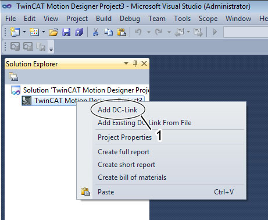Image resolution: width=268 pixels, height=220 pixels.
Task: Click the New Project toolbar icon
Action: pyautogui.click(x=15, y=32)
